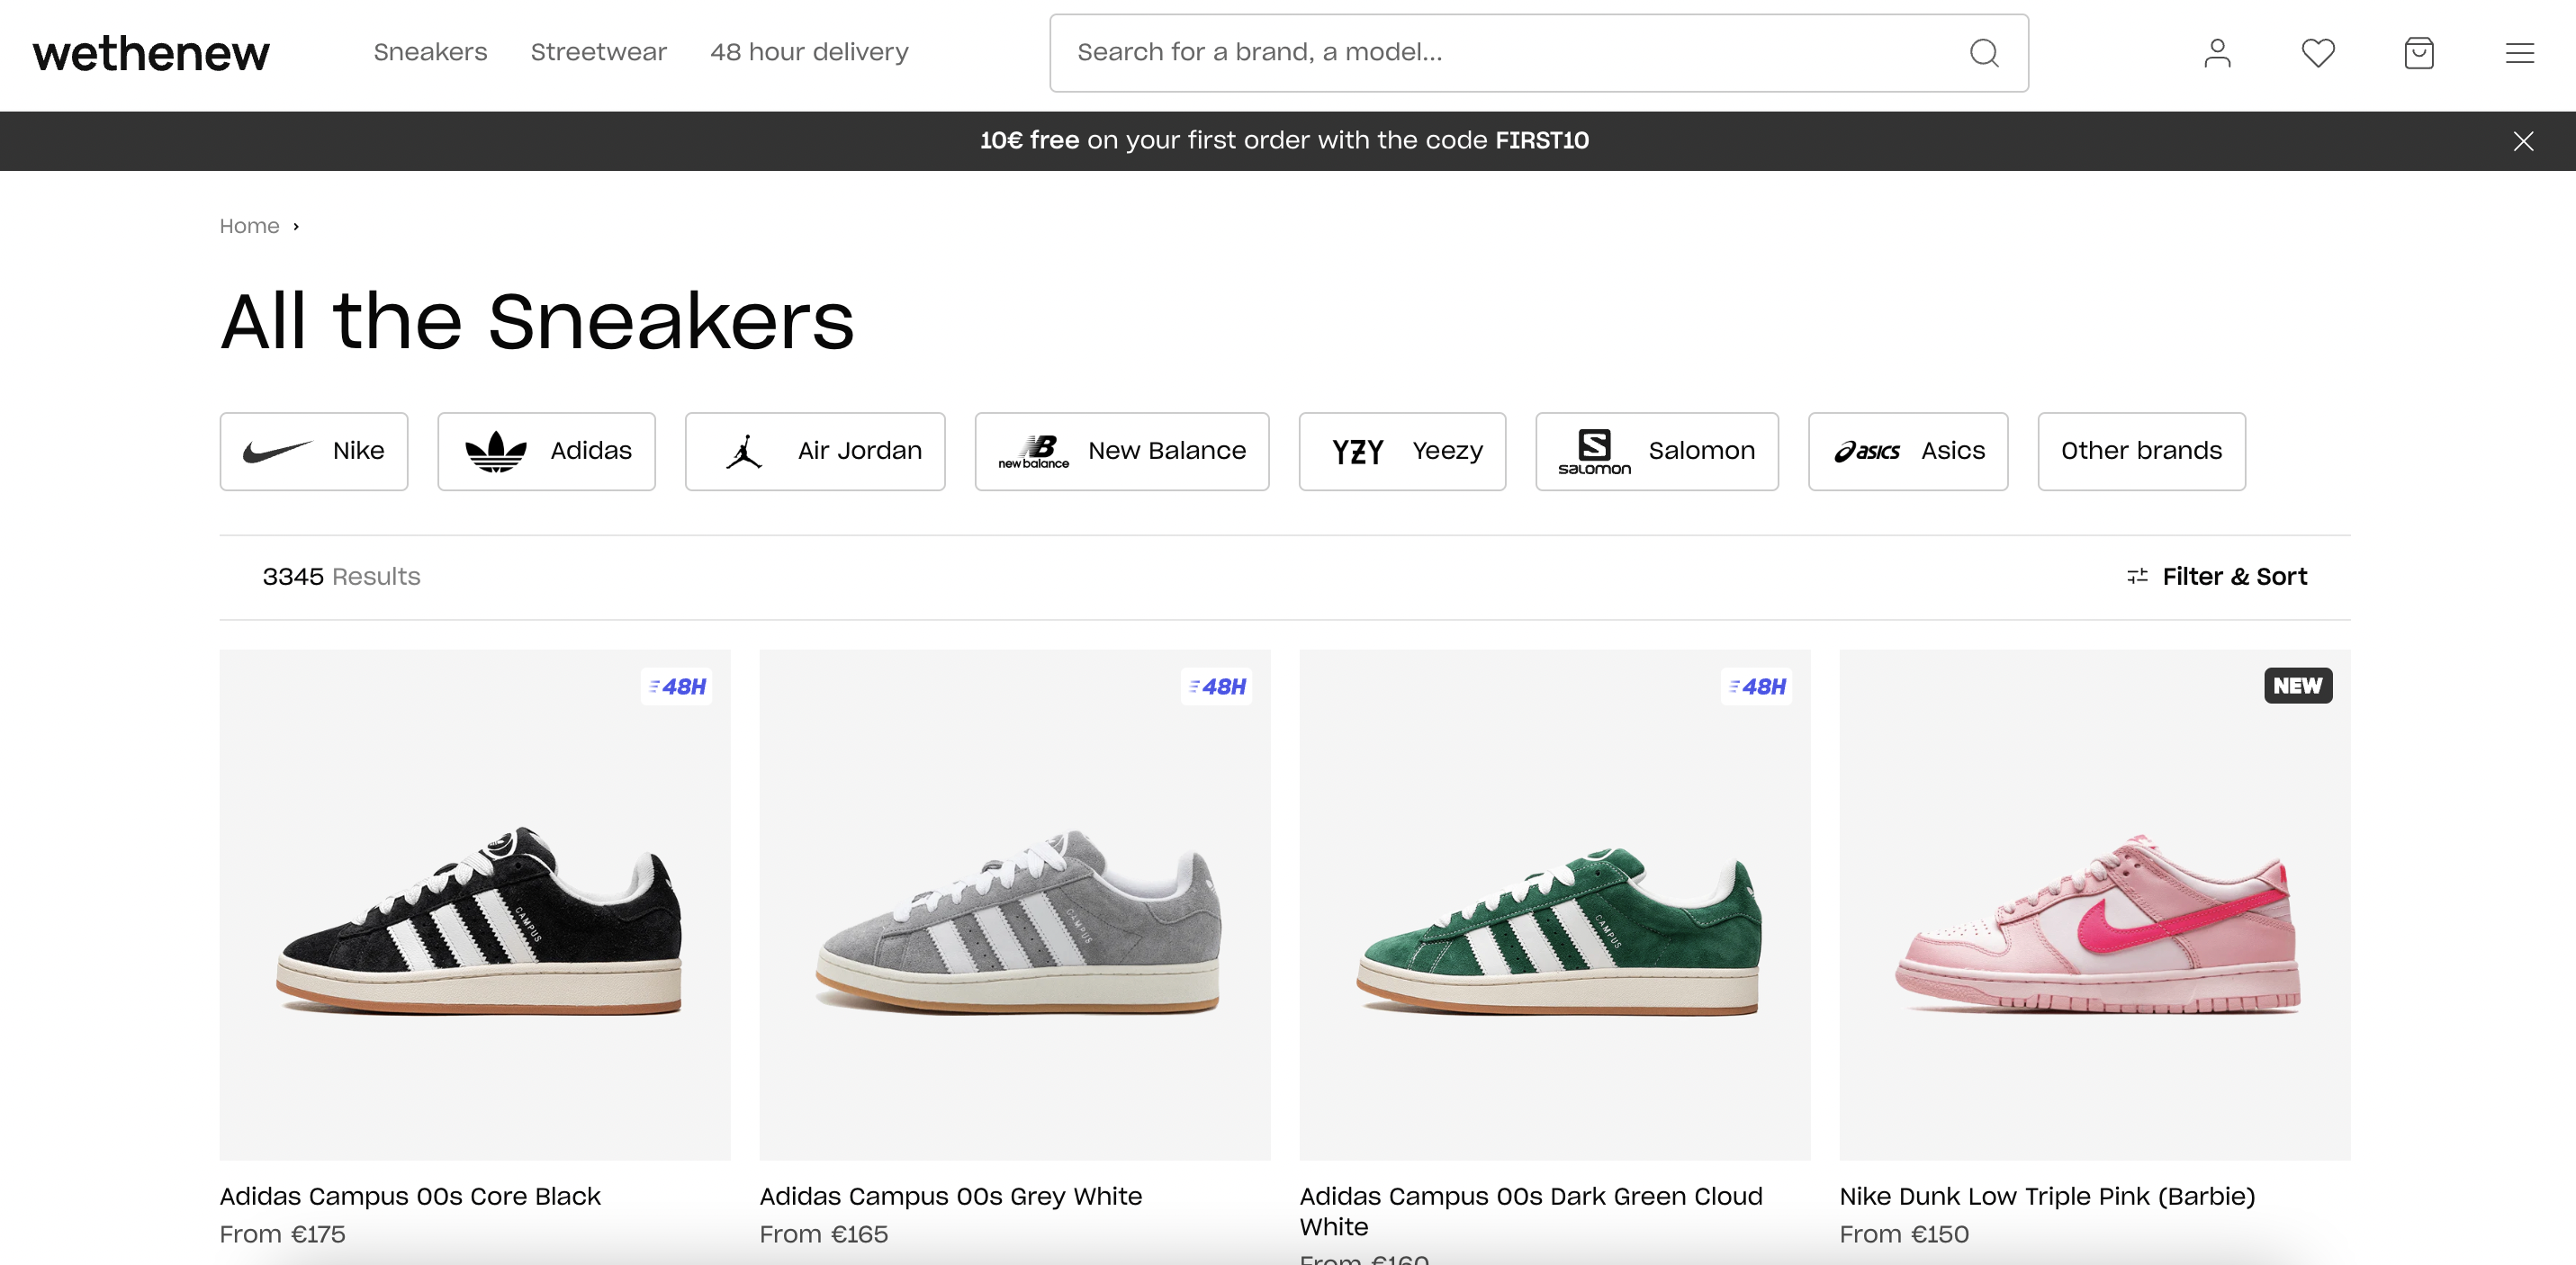Click the Air Jordan jumpman logo
The height and width of the screenshot is (1265, 2576).
(x=745, y=450)
